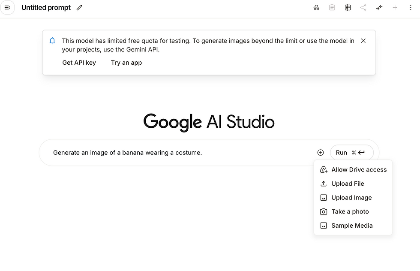The width and height of the screenshot is (420, 271).
Task: Toggle the sidebar navigation menu icon
Action: click(8, 8)
